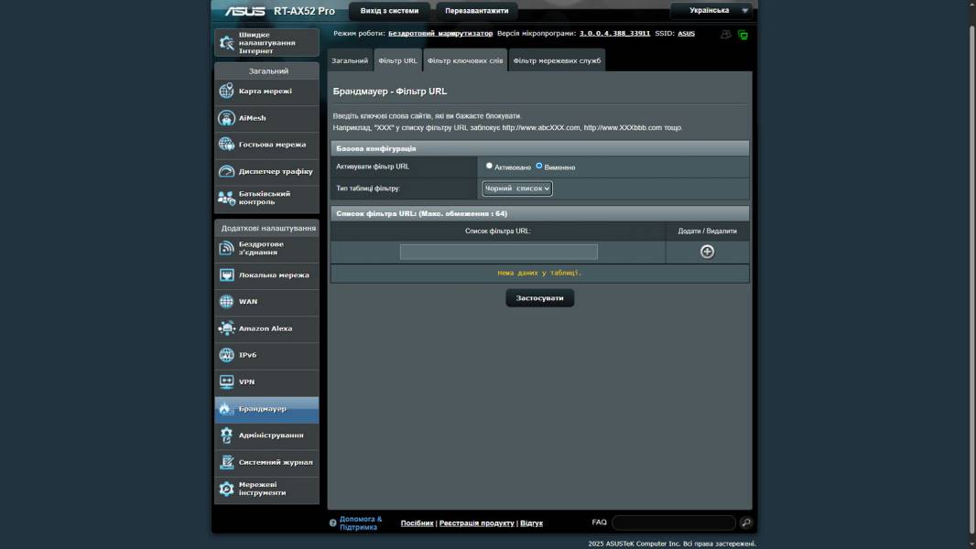Screen dimensions: 976x549
Task: Switch to the Фільтр ключових слів tab
Action: [465, 60]
